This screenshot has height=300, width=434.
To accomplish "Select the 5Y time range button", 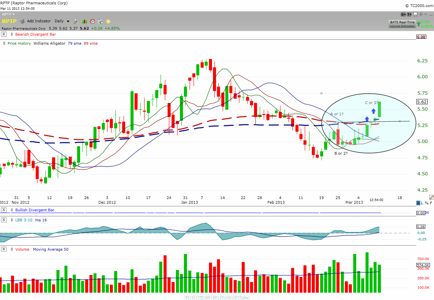I will [188, 298].
